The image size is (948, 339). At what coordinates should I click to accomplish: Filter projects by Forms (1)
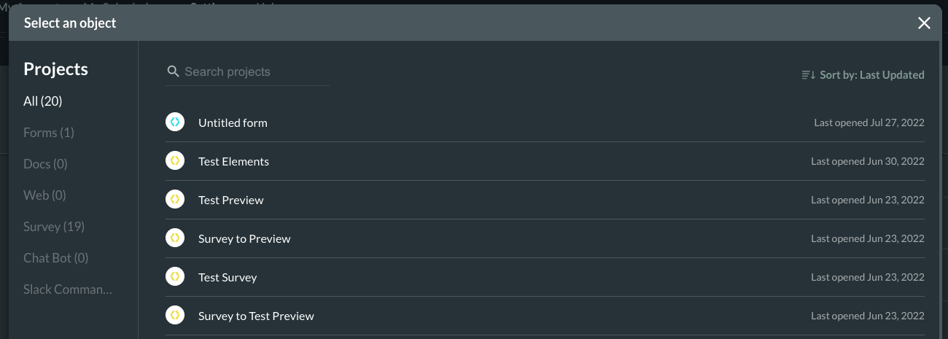pyautogui.click(x=49, y=133)
